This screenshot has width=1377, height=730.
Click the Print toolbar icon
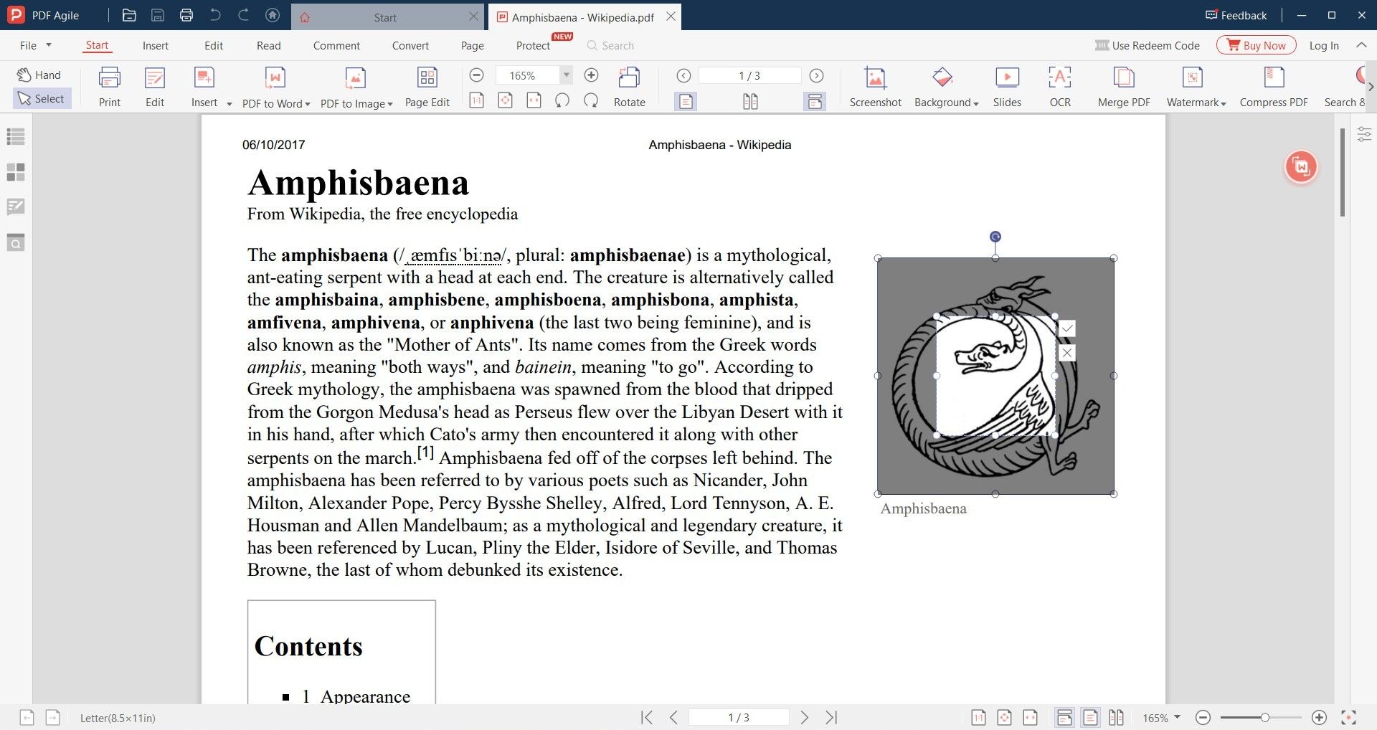(x=109, y=87)
